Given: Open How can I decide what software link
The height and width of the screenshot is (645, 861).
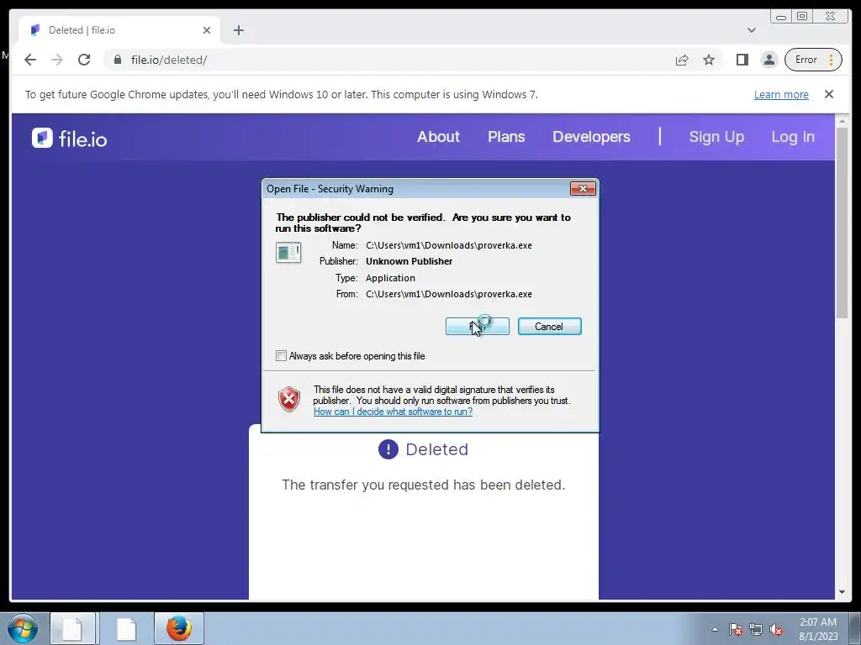Looking at the screenshot, I should click(x=393, y=412).
